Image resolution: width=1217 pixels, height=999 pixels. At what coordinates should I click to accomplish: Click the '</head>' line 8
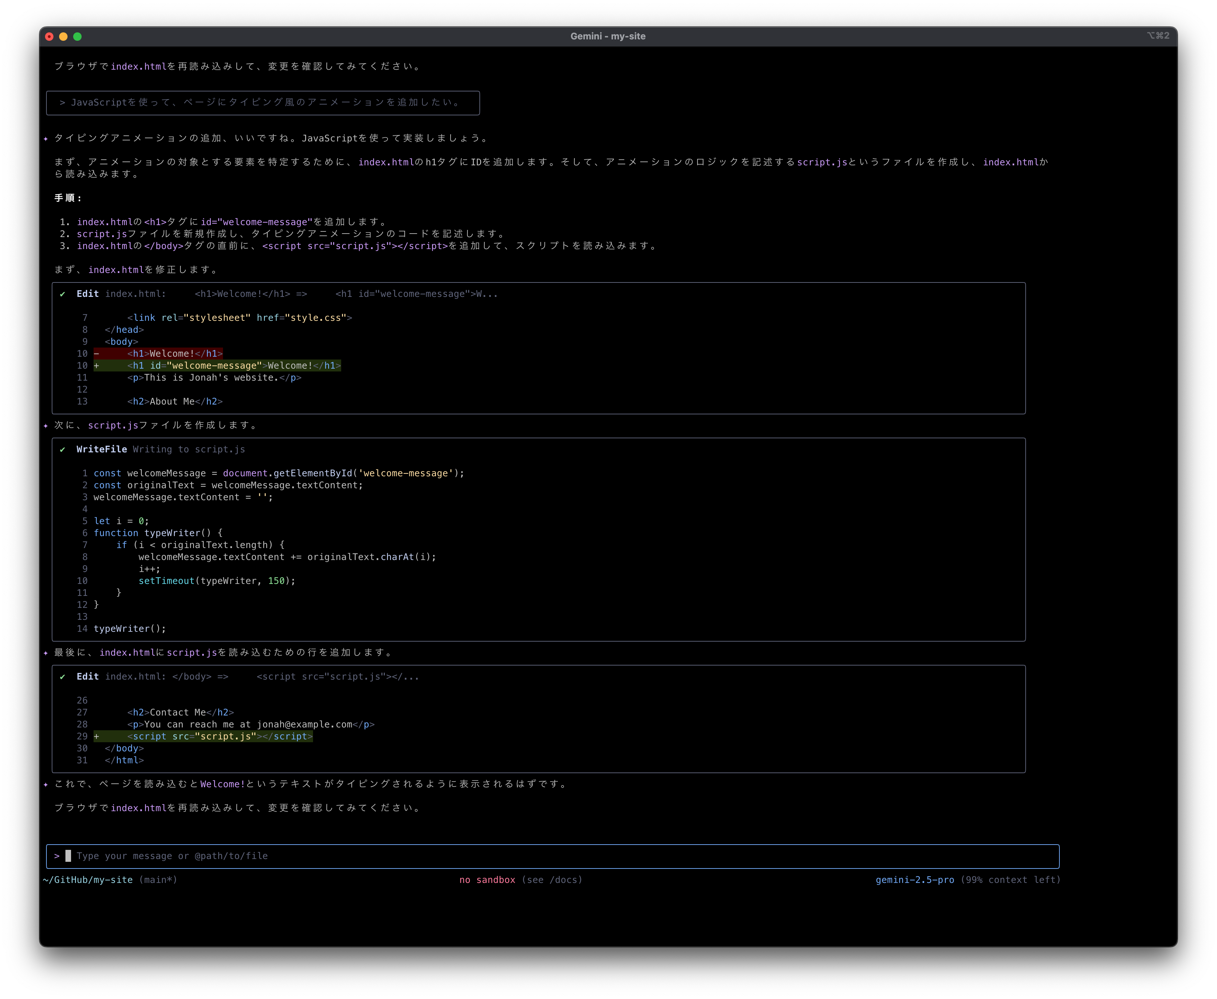124,330
